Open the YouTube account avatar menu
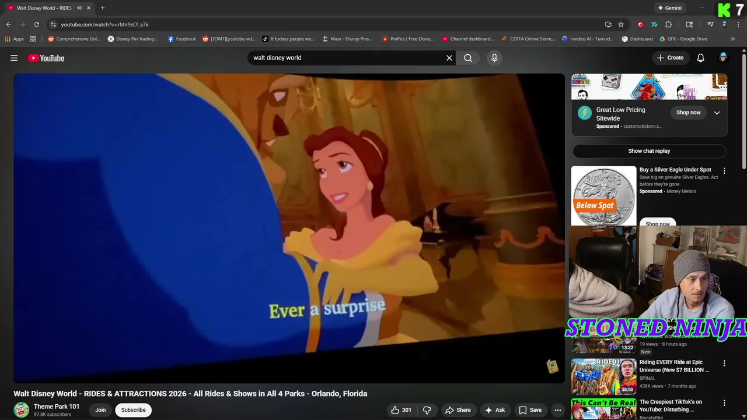The image size is (747, 420). tap(723, 58)
